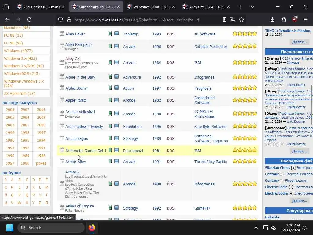Click the star rating for Alien Poker

point(245,34)
